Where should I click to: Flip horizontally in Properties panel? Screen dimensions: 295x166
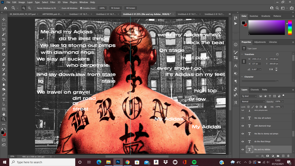271,69
